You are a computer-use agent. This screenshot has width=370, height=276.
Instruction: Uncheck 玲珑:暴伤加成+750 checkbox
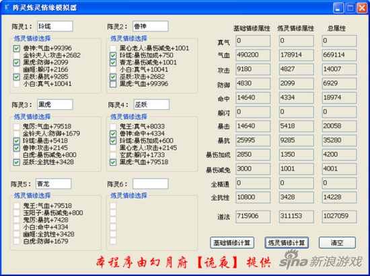click(113, 56)
